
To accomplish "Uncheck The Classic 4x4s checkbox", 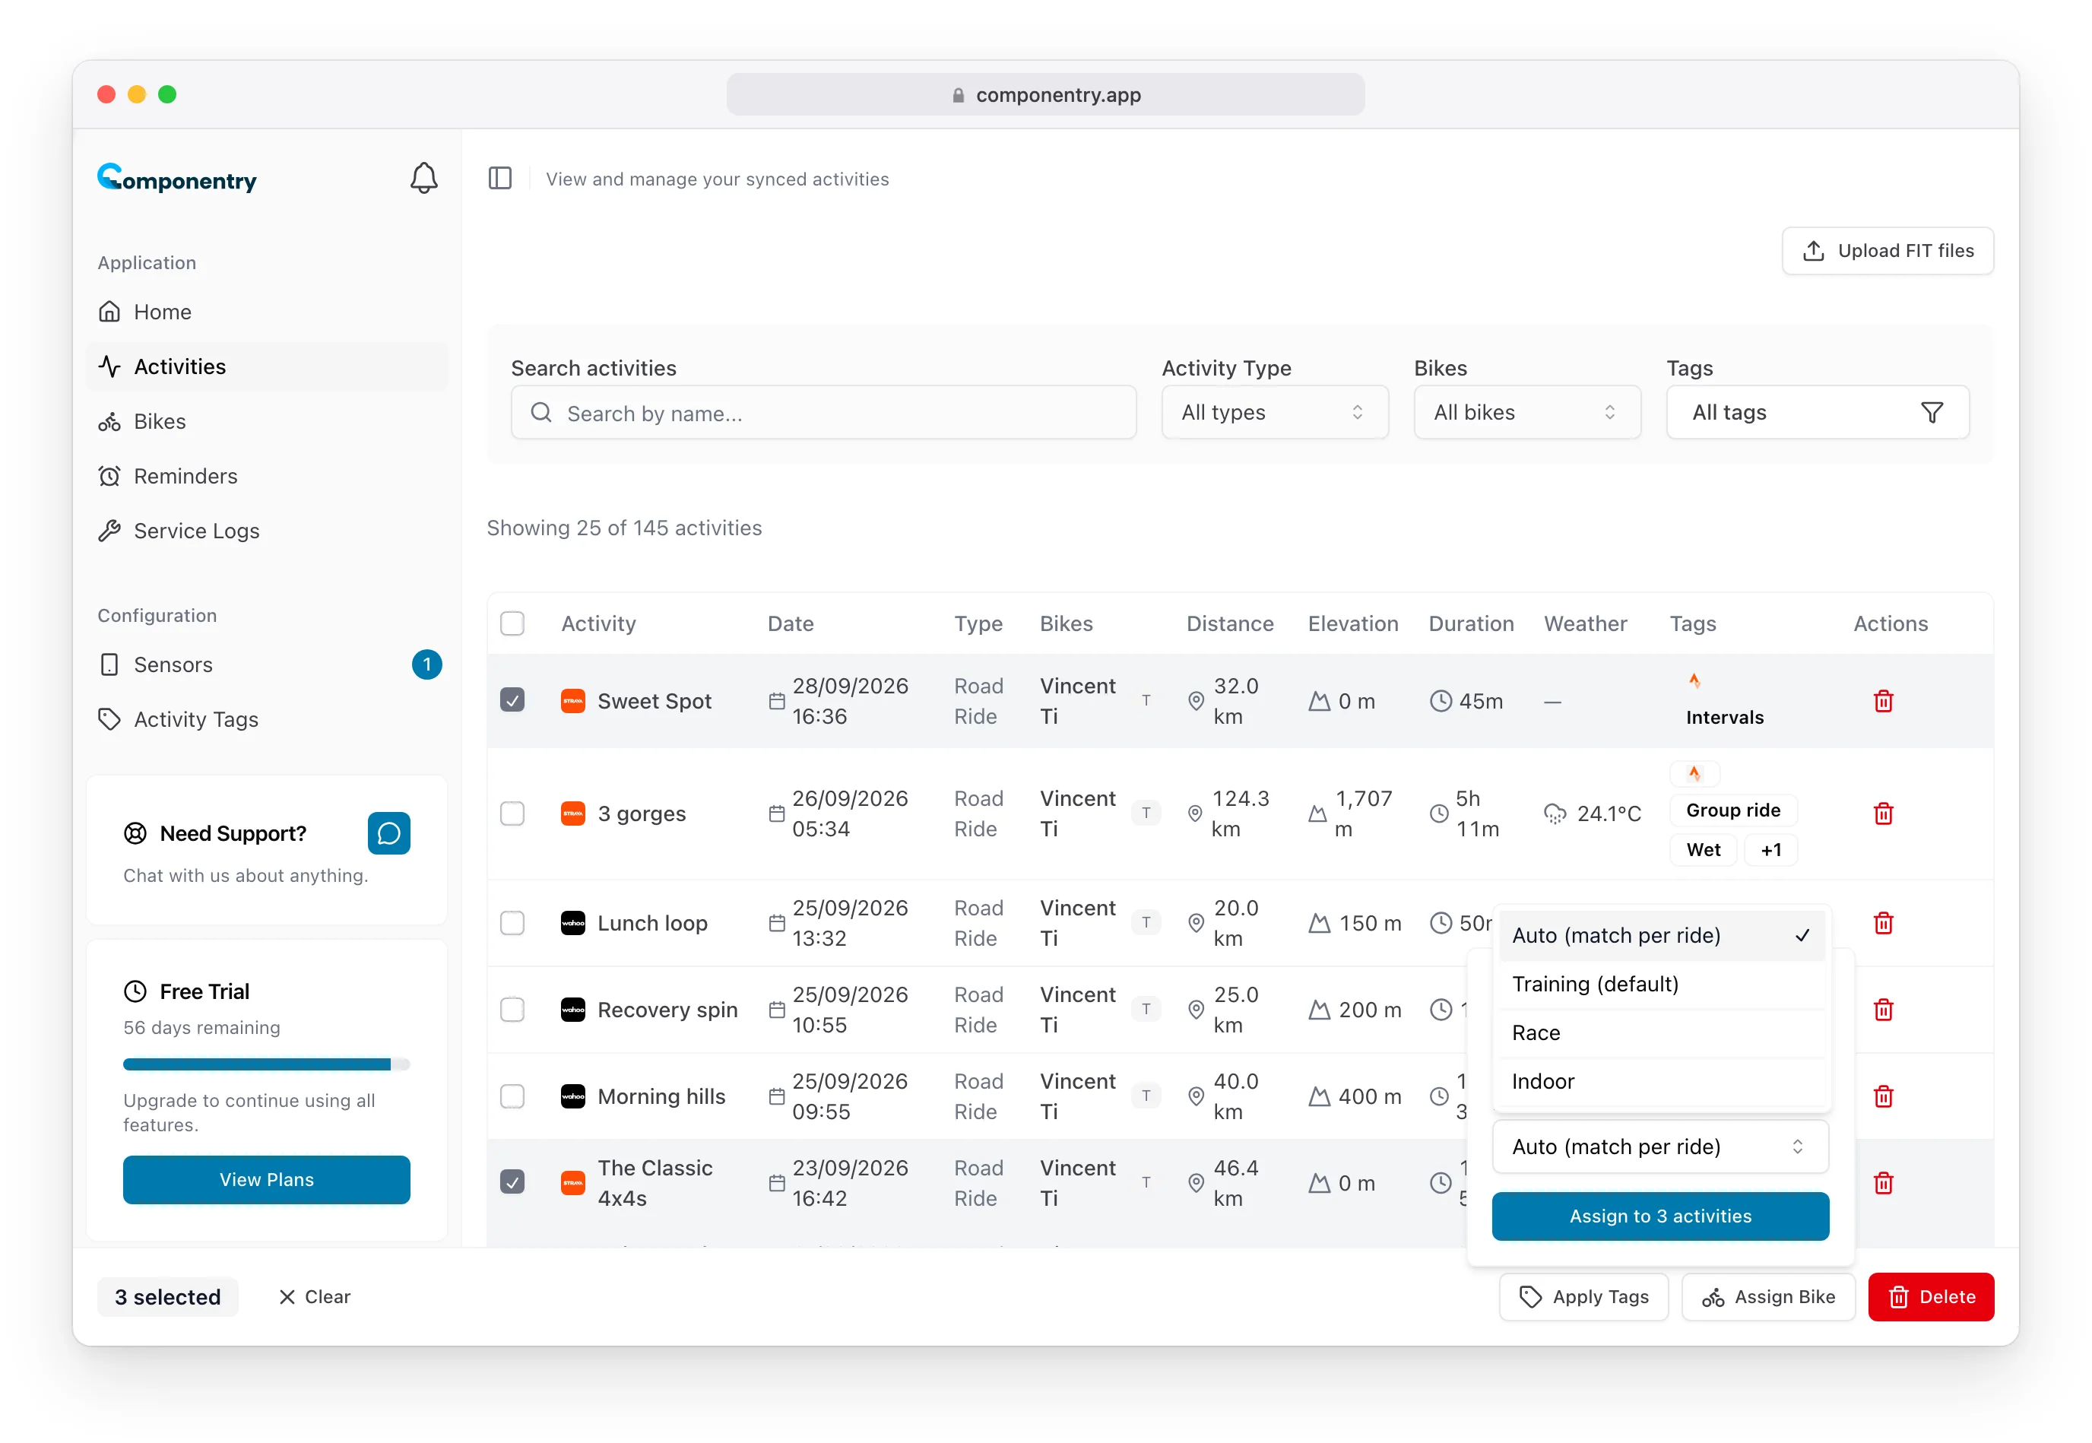I will pyautogui.click(x=512, y=1183).
